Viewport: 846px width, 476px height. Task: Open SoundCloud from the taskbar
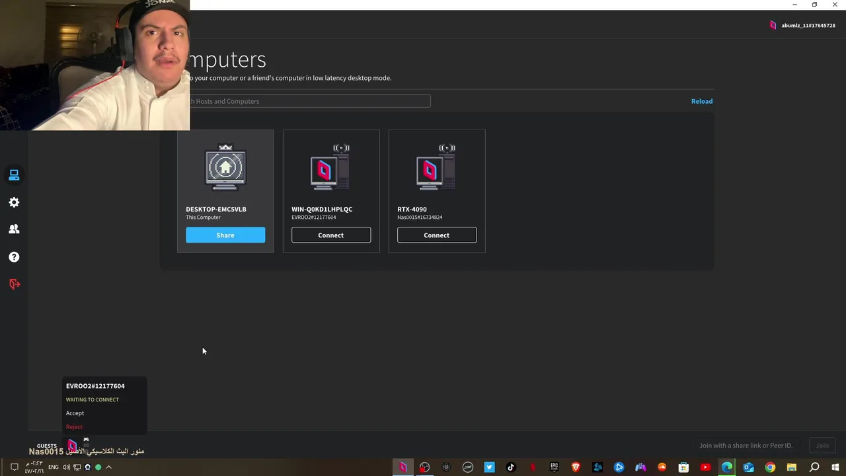click(x=662, y=467)
